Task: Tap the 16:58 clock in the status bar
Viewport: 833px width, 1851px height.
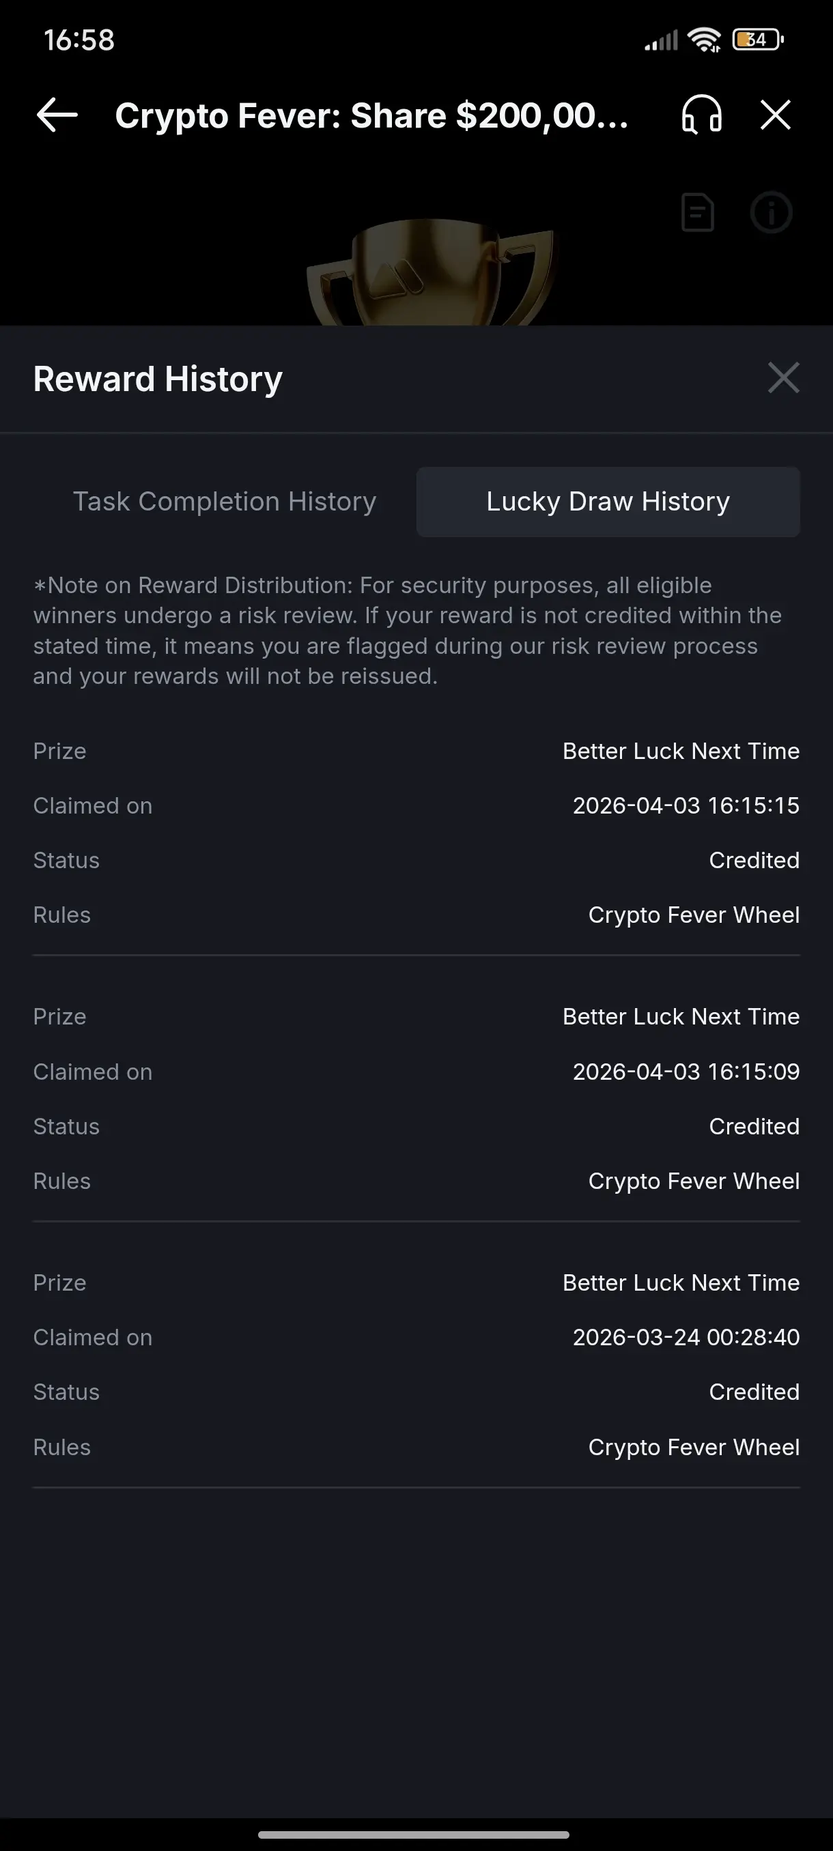Action: pos(79,40)
